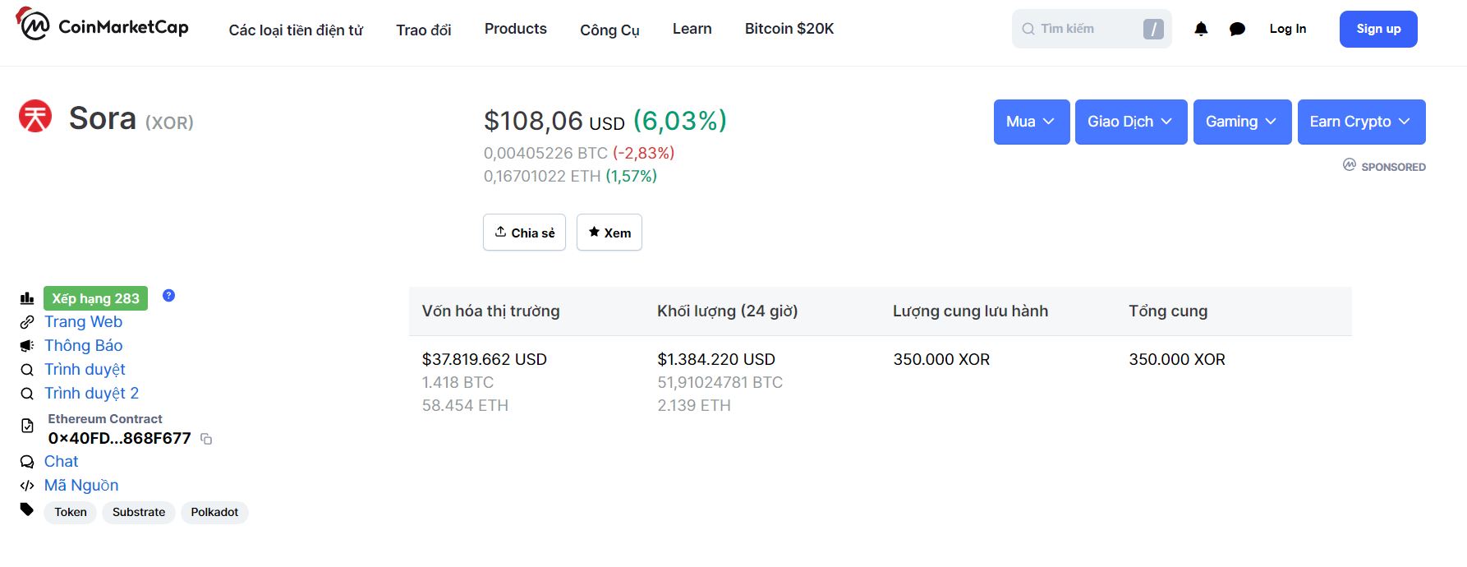This screenshot has width=1467, height=567.
Task: Open the Products menu
Action: click(x=516, y=29)
